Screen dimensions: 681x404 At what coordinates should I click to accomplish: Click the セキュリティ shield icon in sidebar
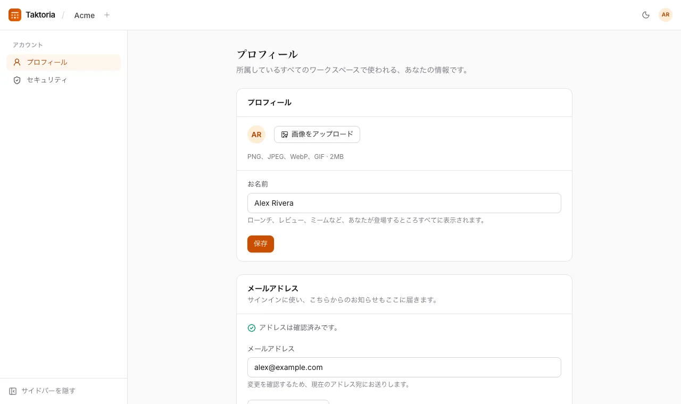[17, 80]
